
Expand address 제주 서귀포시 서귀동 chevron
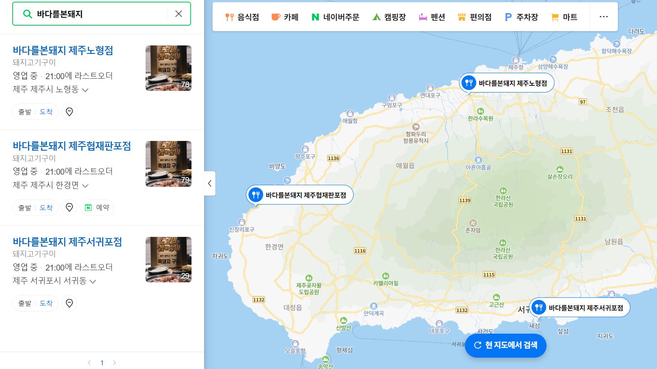tap(93, 281)
